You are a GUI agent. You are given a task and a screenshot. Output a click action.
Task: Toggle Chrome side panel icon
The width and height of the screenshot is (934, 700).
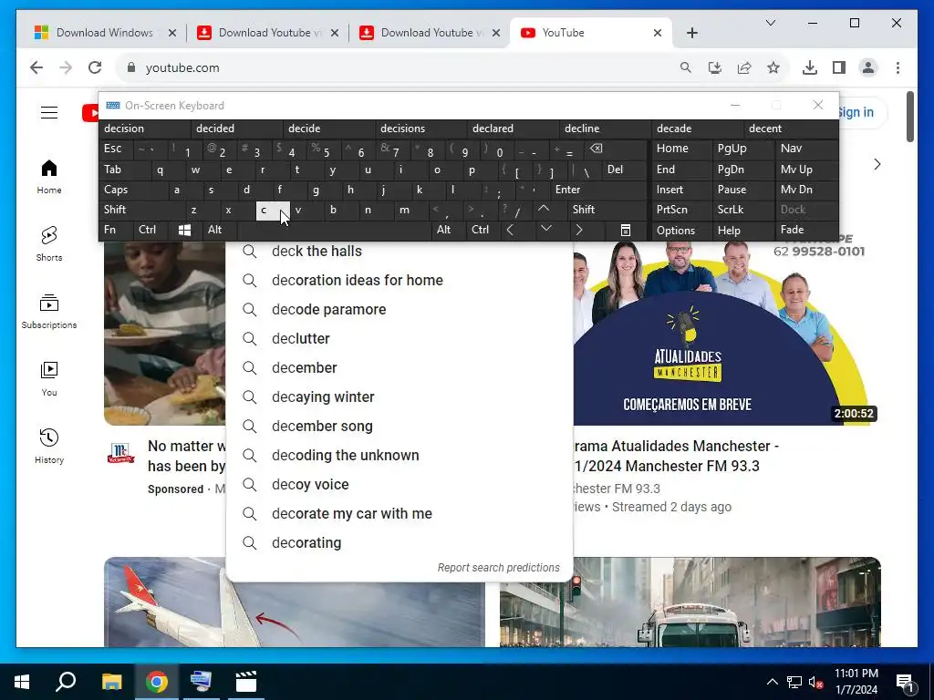839,67
